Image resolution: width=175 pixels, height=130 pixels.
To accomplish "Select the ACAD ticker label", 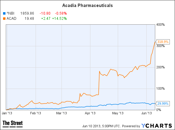I will tap(11, 19).
